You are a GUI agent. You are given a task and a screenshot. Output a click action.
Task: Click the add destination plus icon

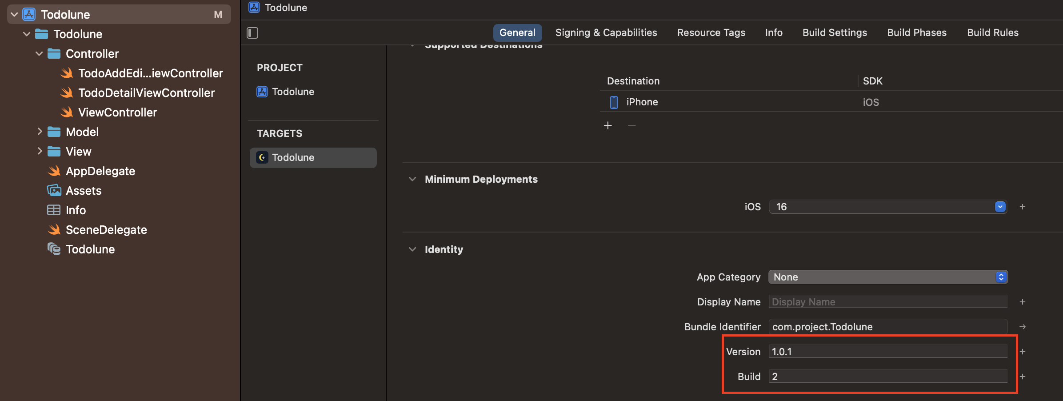click(x=608, y=126)
